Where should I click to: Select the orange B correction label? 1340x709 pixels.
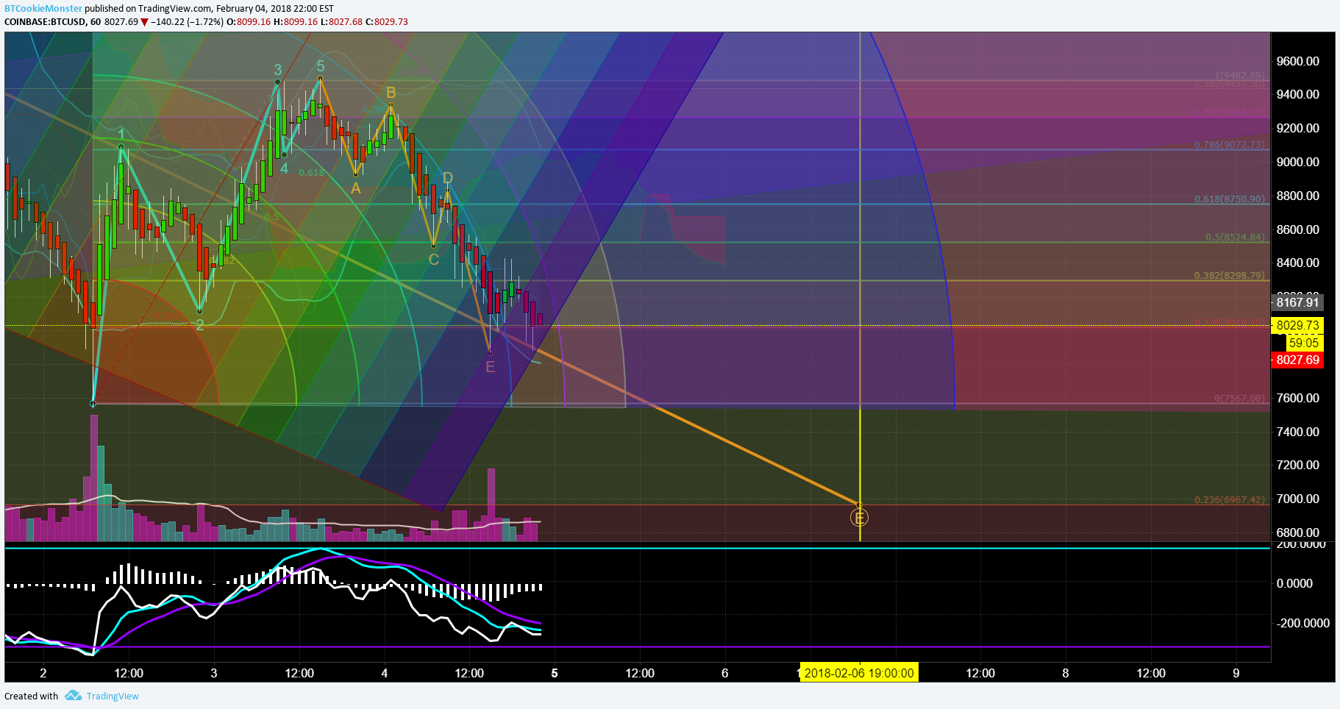click(391, 93)
